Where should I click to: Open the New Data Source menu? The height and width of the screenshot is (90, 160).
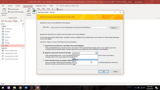4,12
